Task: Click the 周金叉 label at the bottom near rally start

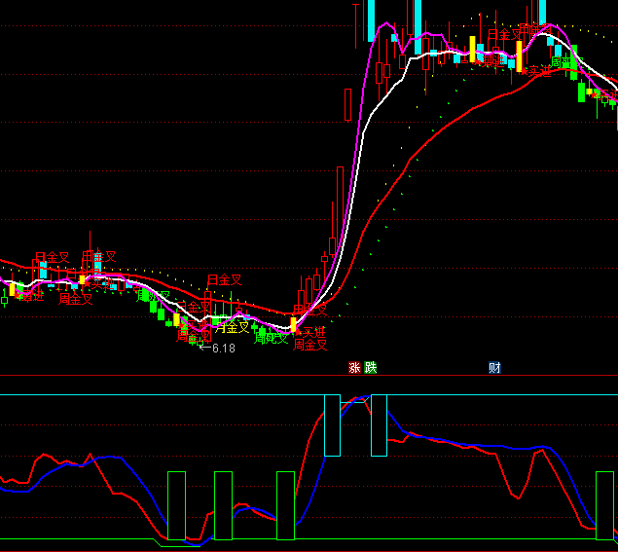Action: pos(309,345)
